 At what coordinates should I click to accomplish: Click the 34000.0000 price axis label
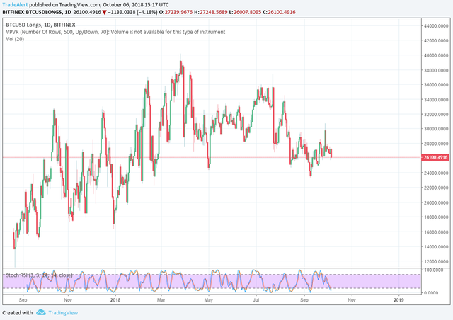(x=436, y=99)
